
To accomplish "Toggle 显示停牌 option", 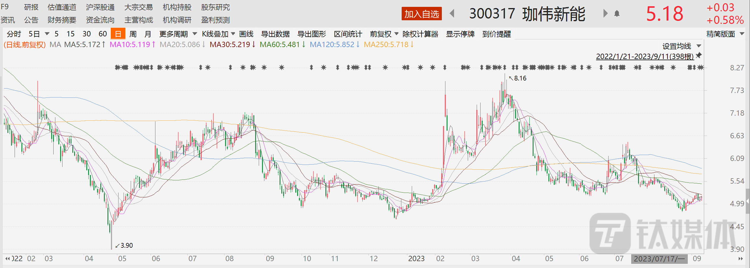I will point(460,34).
